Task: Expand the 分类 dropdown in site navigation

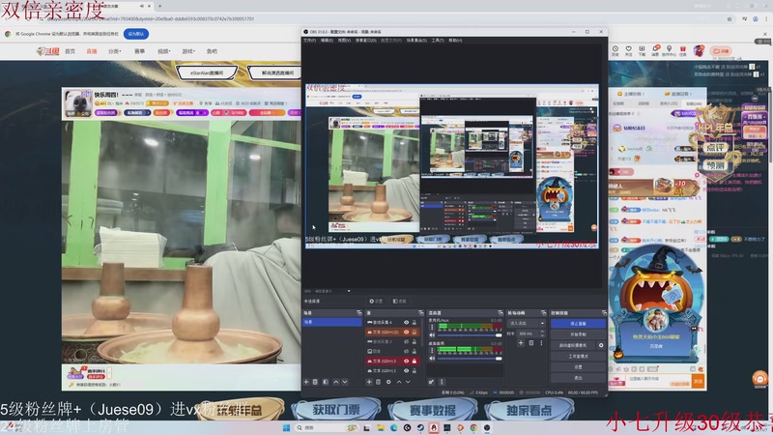Action: click(x=114, y=51)
